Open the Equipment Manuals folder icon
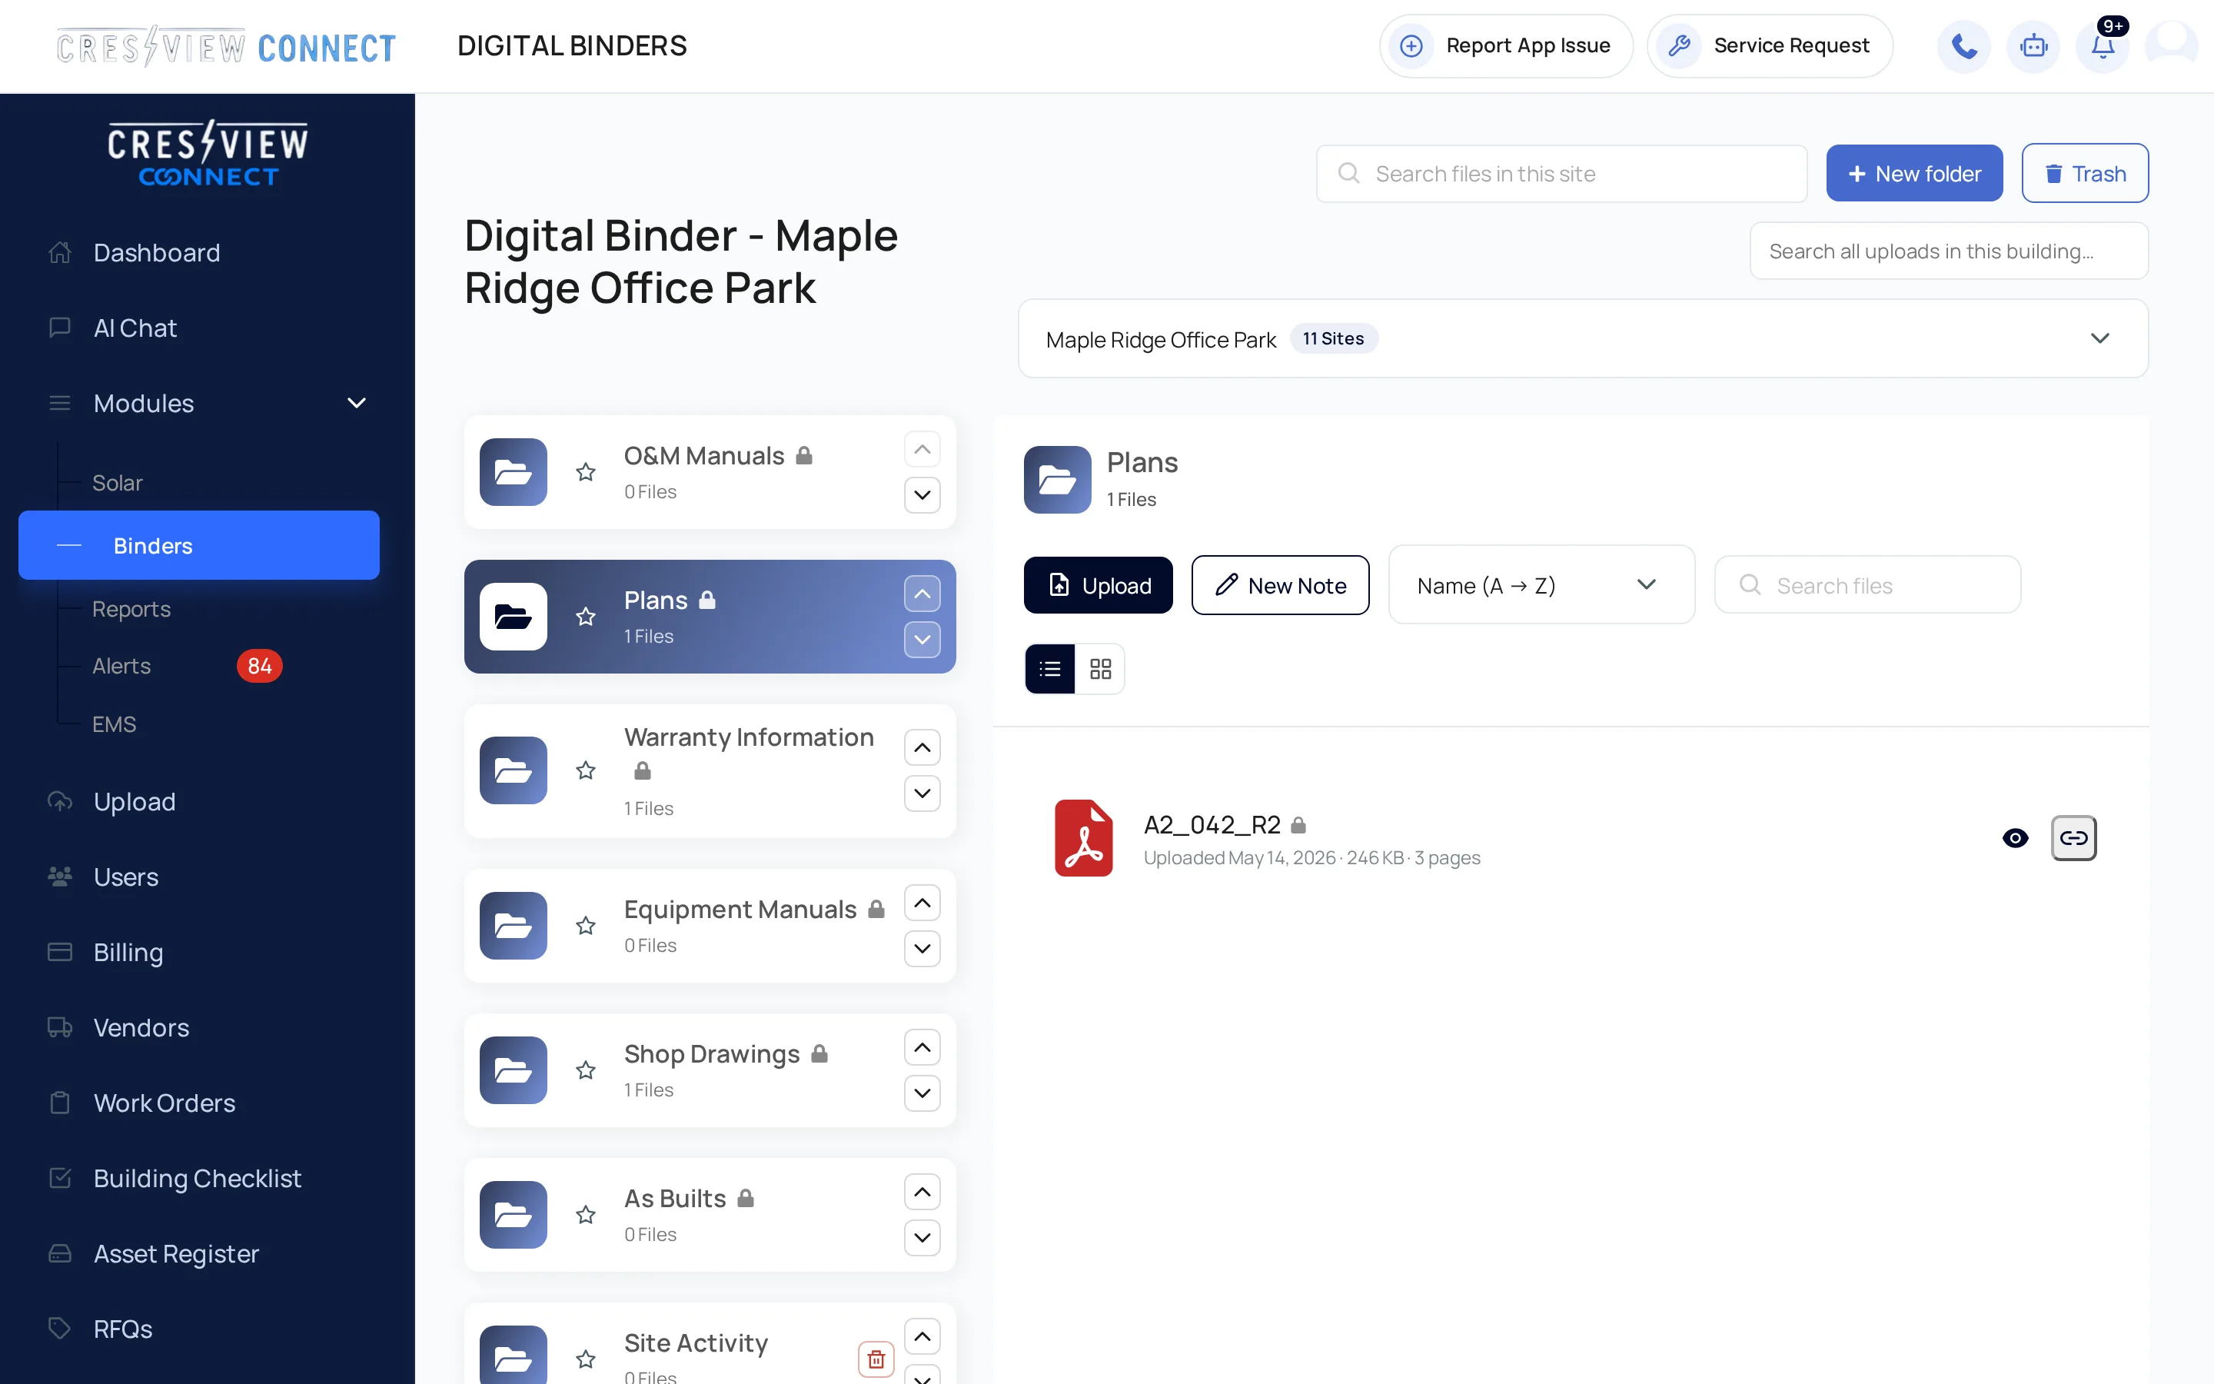The width and height of the screenshot is (2214, 1384). pyautogui.click(x=514, y=926)
